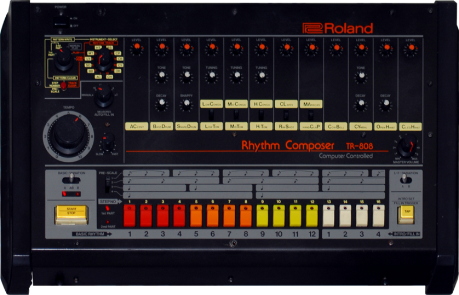Toggle the Low Conga / Low Tom switch
The height and width of the screenshot is (295, 459).
click(x=211, y=114)
